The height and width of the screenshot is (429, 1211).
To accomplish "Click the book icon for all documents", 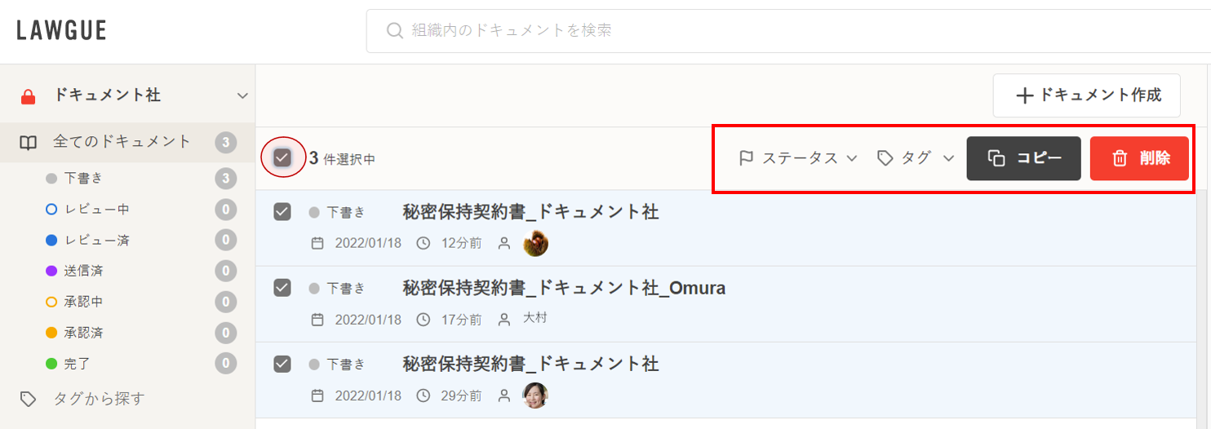I will coord(29,143).
